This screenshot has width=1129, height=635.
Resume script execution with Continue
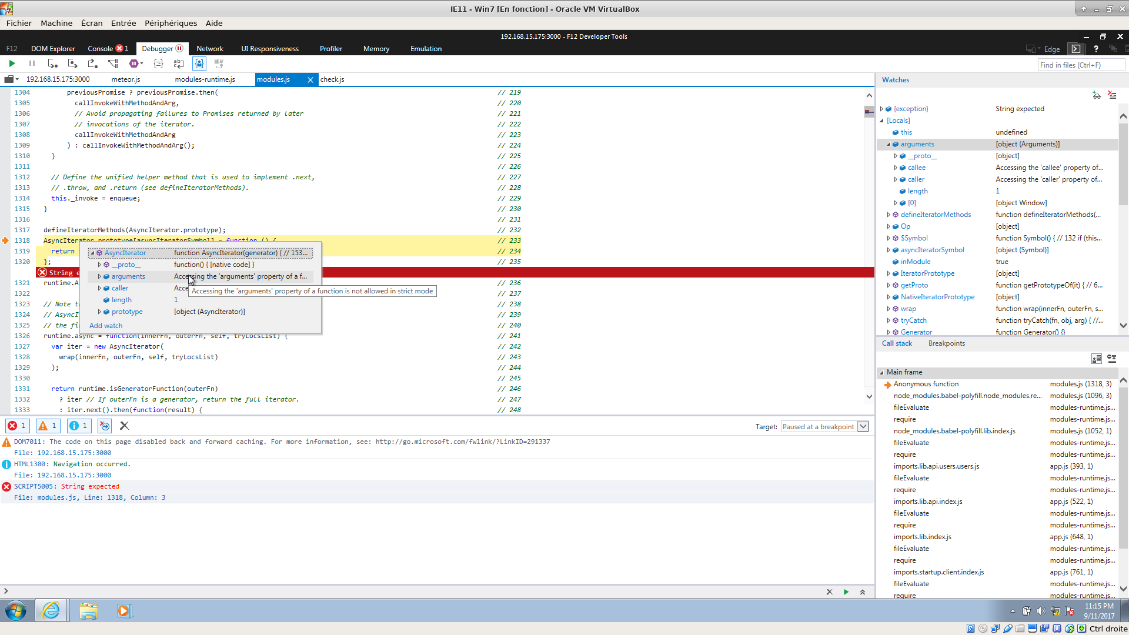pos(12,63)
